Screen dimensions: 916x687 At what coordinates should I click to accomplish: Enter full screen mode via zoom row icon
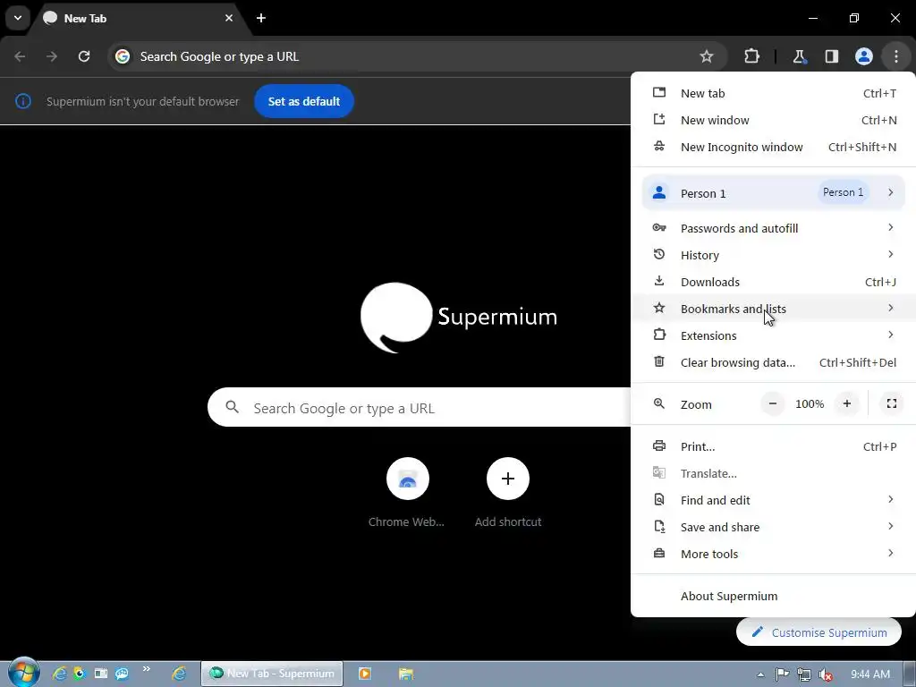(892, 403)
